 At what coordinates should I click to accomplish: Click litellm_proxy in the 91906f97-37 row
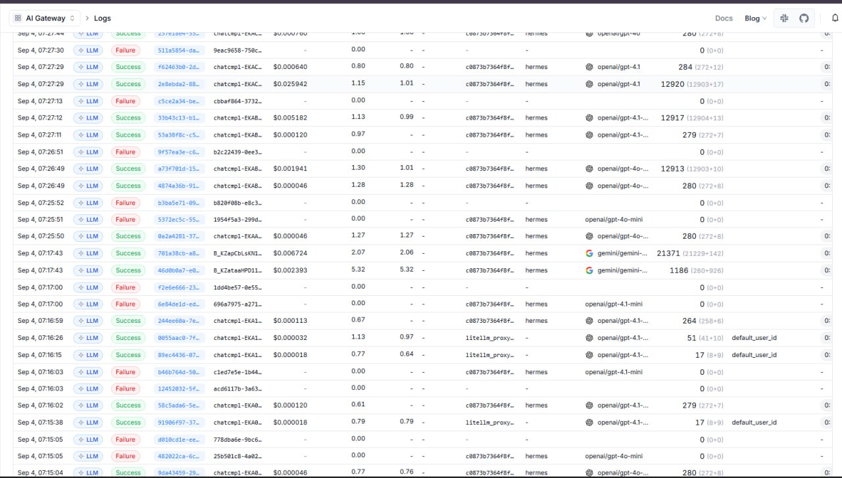[489, 423]
